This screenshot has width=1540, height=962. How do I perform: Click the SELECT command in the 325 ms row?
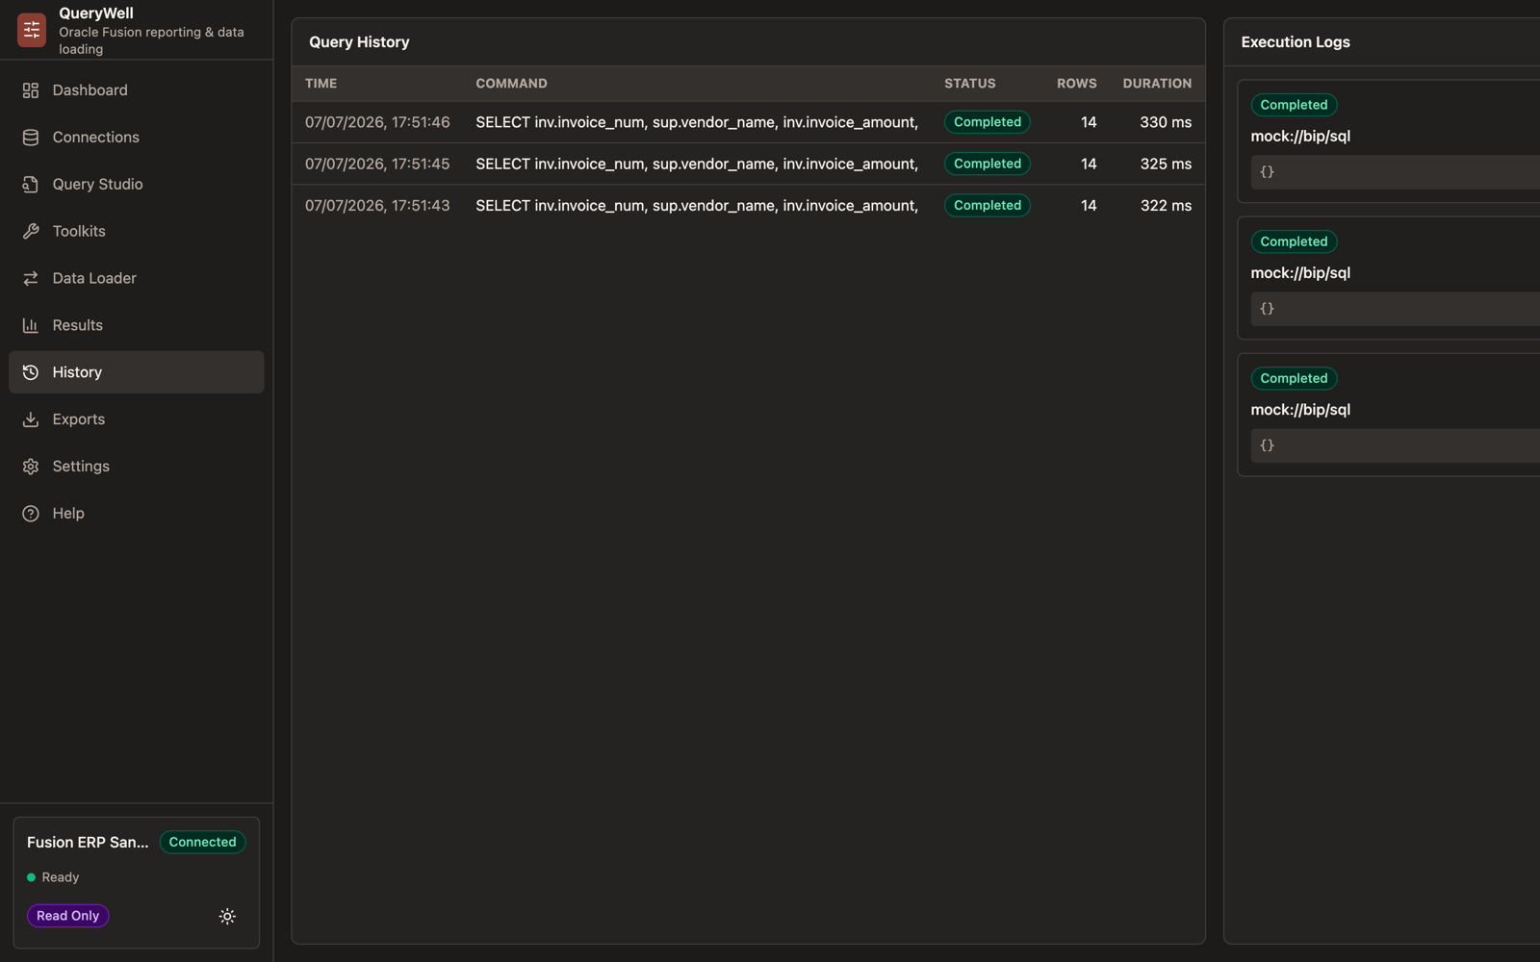tap(697, 165)
